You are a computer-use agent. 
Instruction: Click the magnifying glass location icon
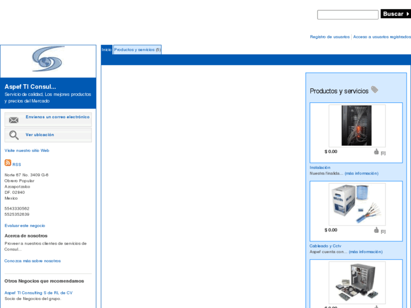(x=14, y=135)
